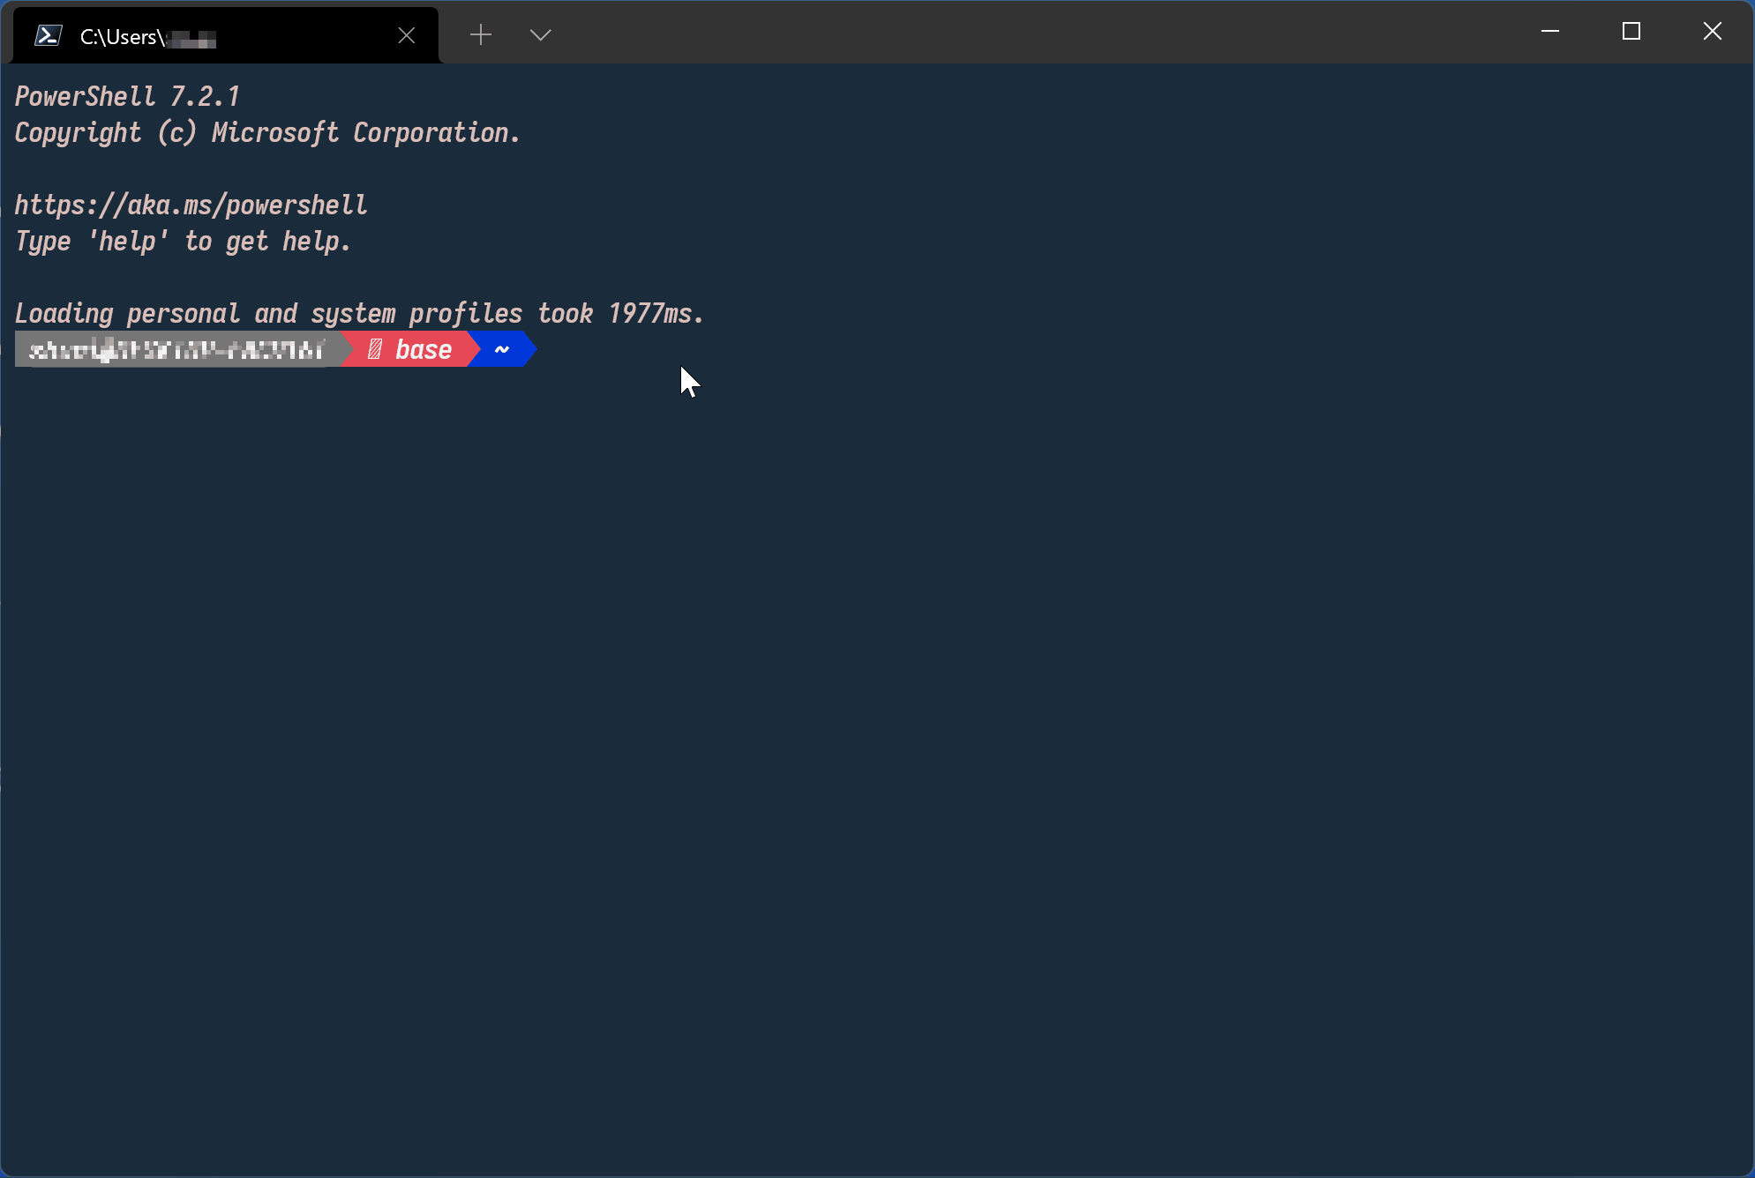This screenshot has height=1178, width=1755.
Task: Click the blue tilde path segment
Action: tap(502, 350)
